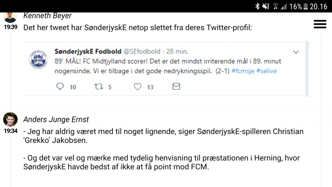Tap the retweet arrows icon
The image size is (332, 187).
[99, 86]
